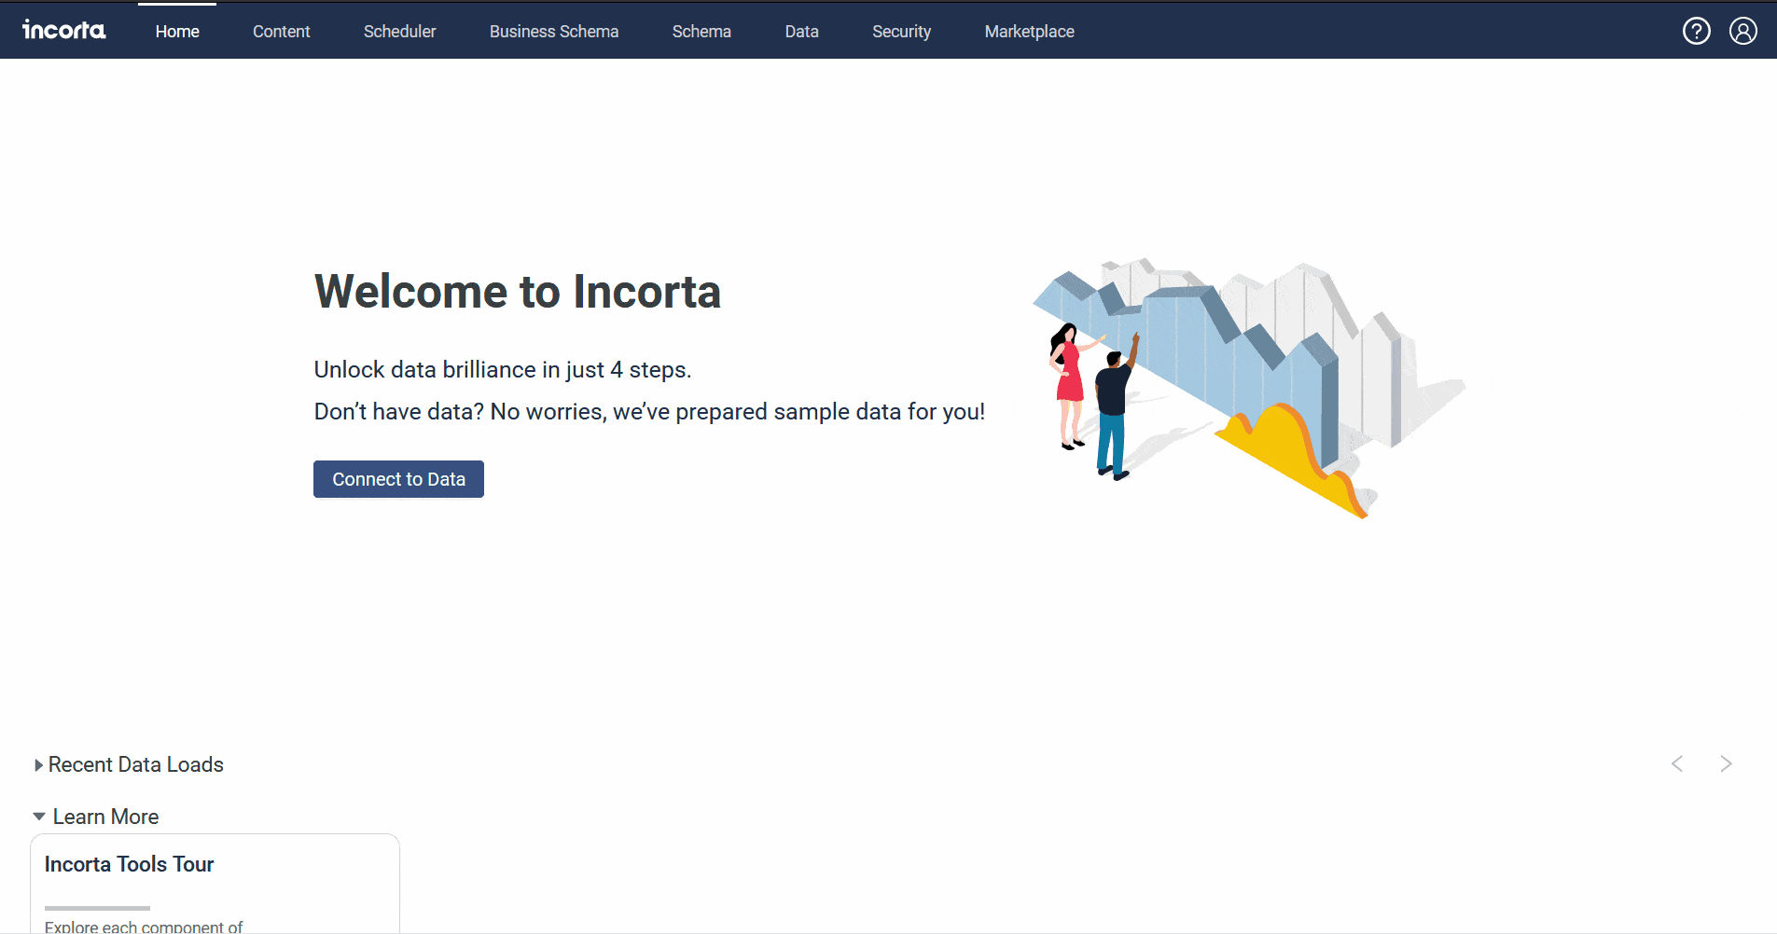
Task: Click the Recent Data Loads disclosure triangle
Action: pos(38,764)
